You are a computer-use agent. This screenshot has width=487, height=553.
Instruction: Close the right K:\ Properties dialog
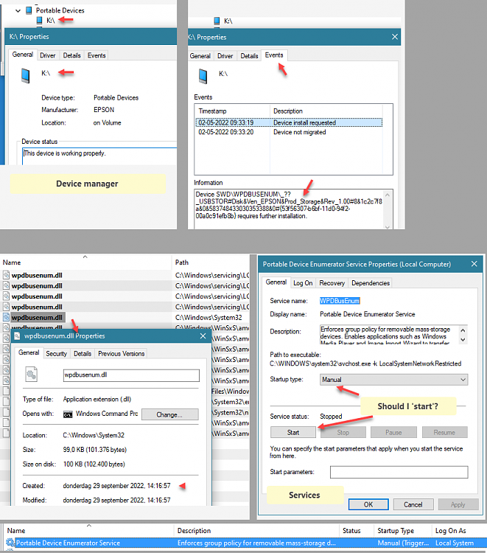click(395, 37)
